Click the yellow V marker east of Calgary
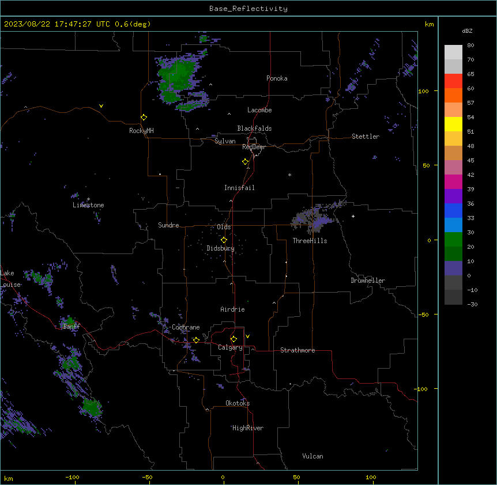Screen dimensions: 497x485 coord(247,336)
